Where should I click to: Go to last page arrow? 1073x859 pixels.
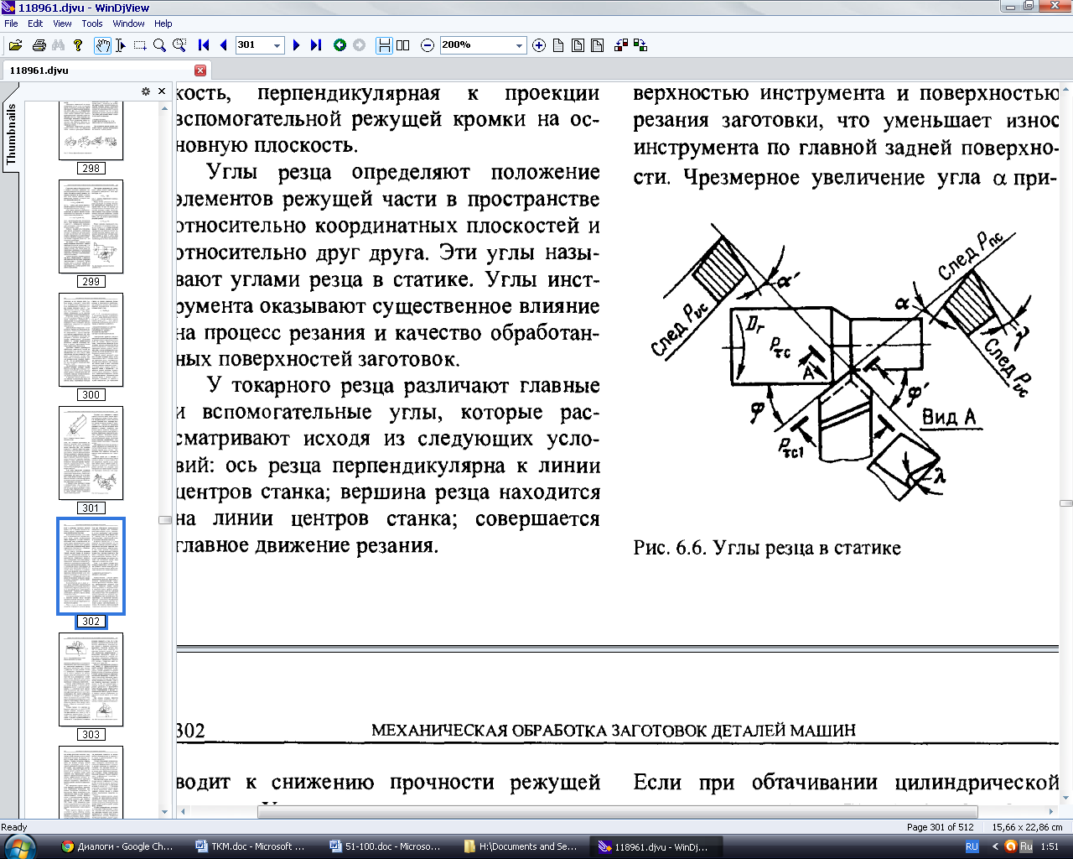[x=316, y=45]
